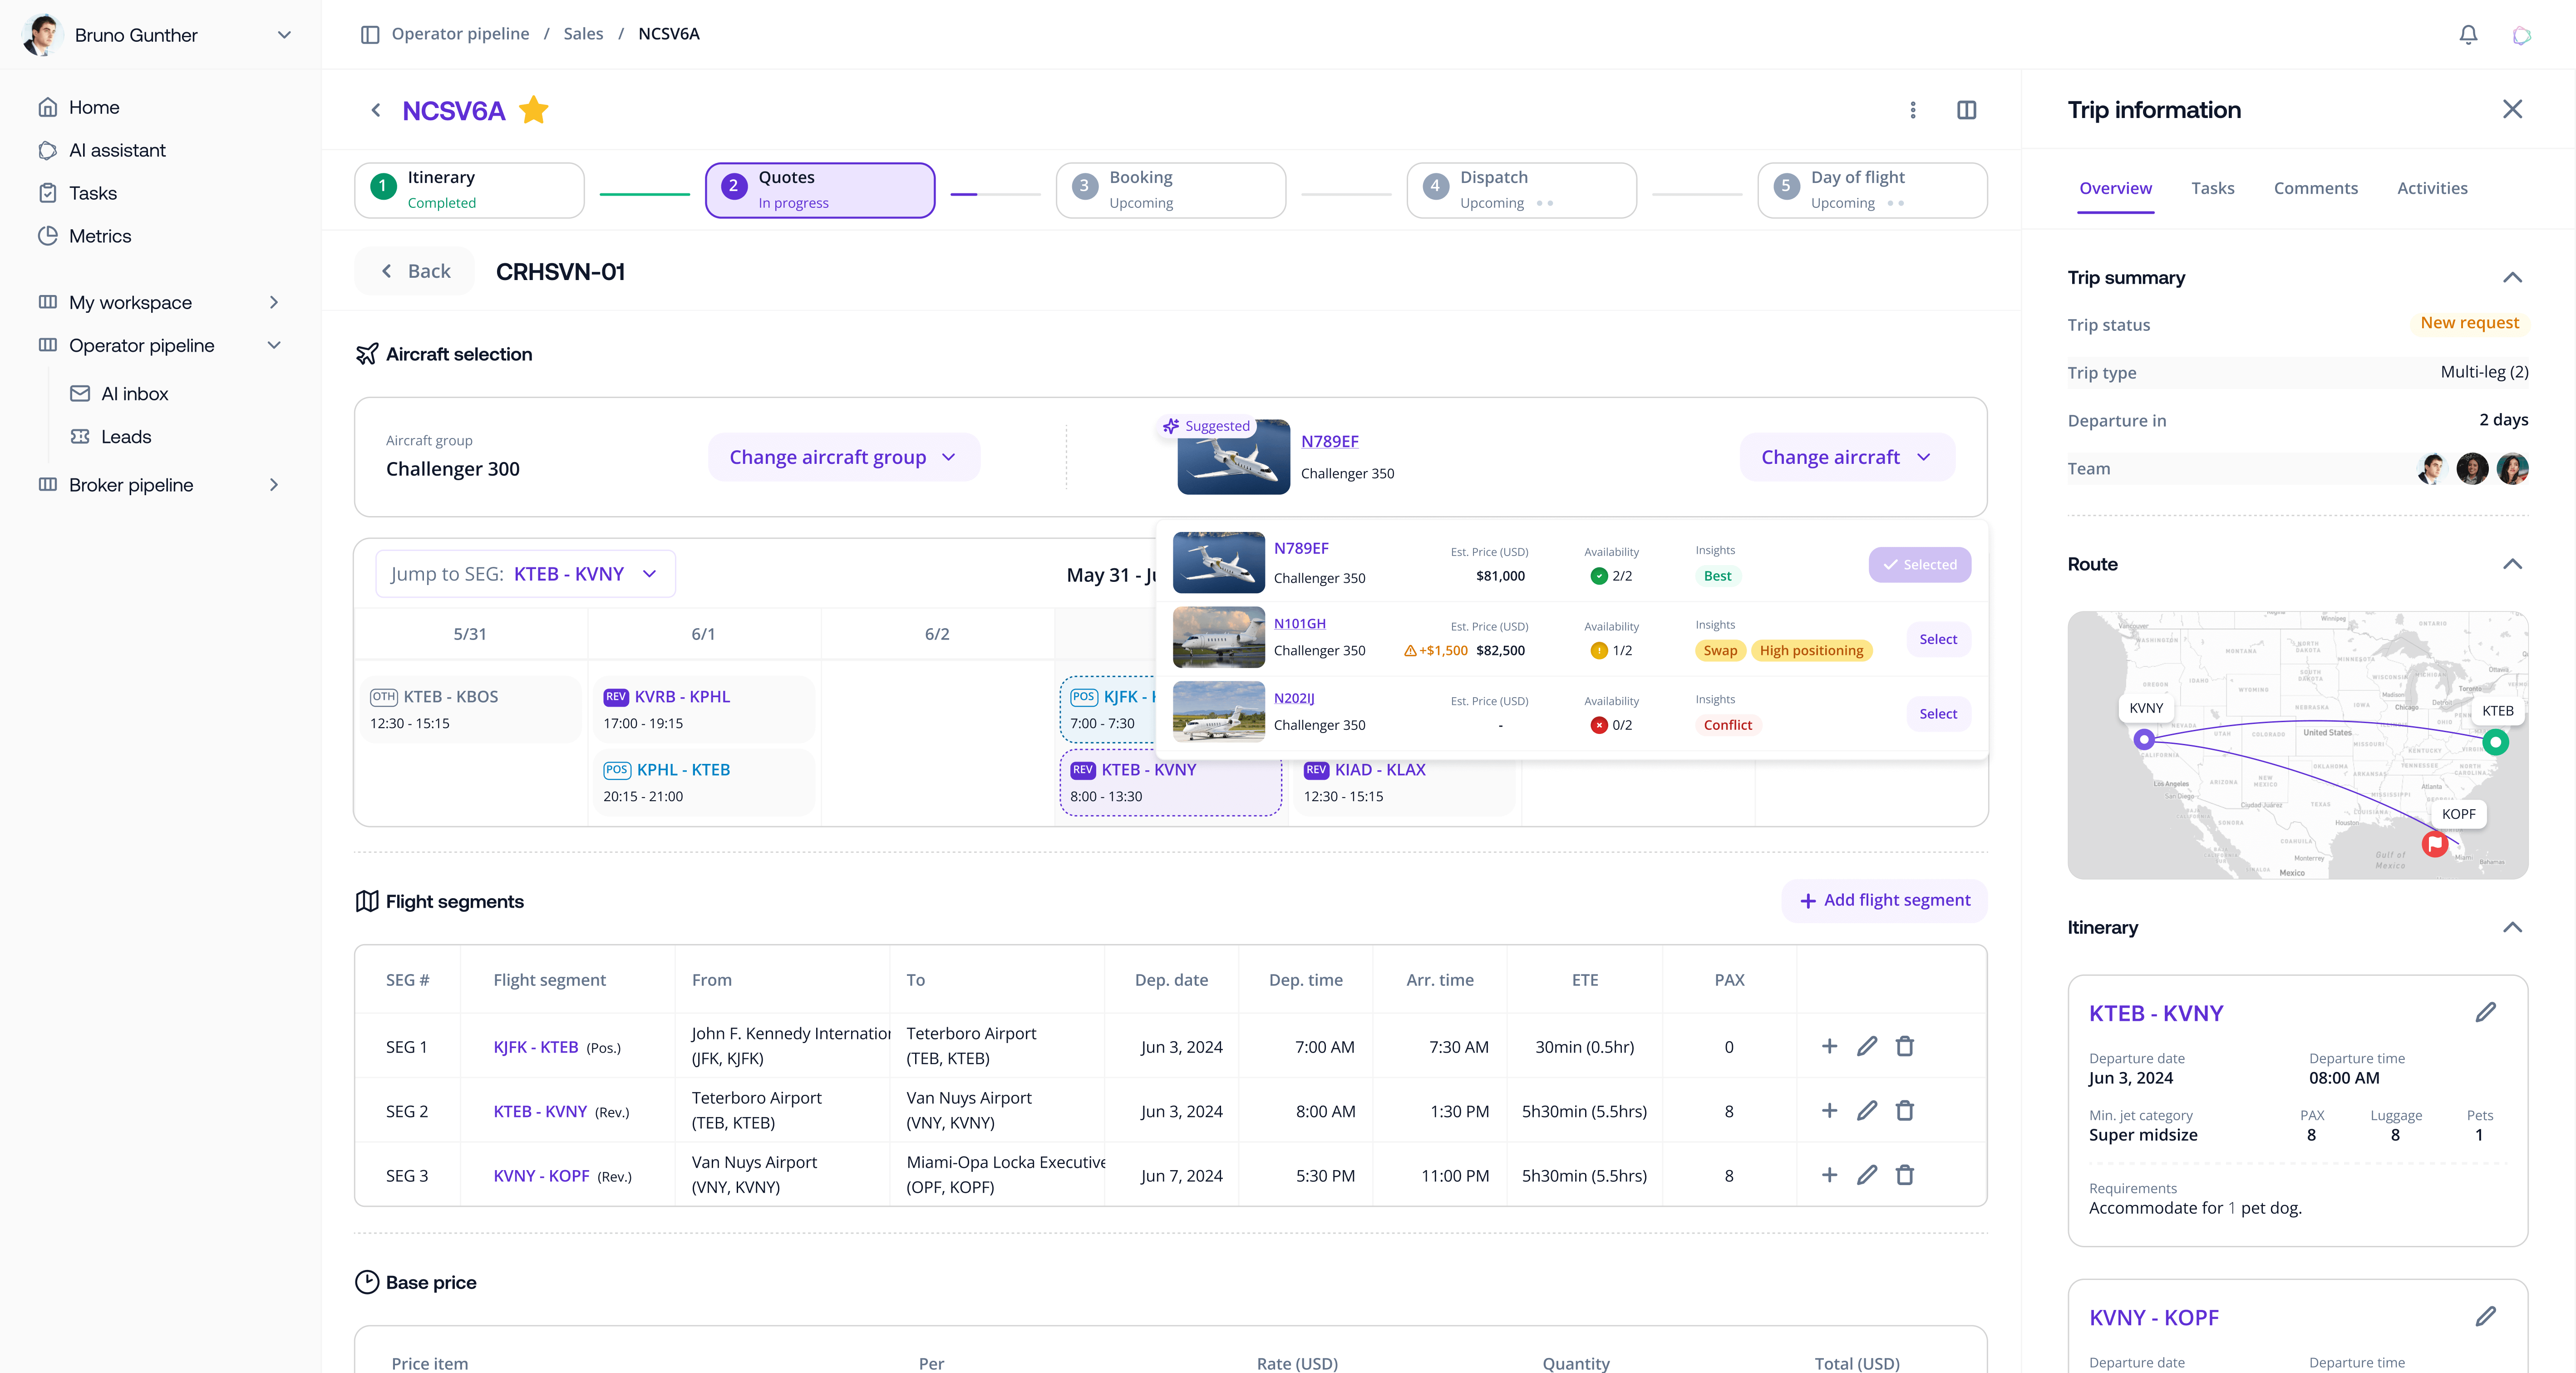This screenshot has height=1373, width=2576.
Task: Switch to the Comments tab
Action: (x=2315, y=188)
